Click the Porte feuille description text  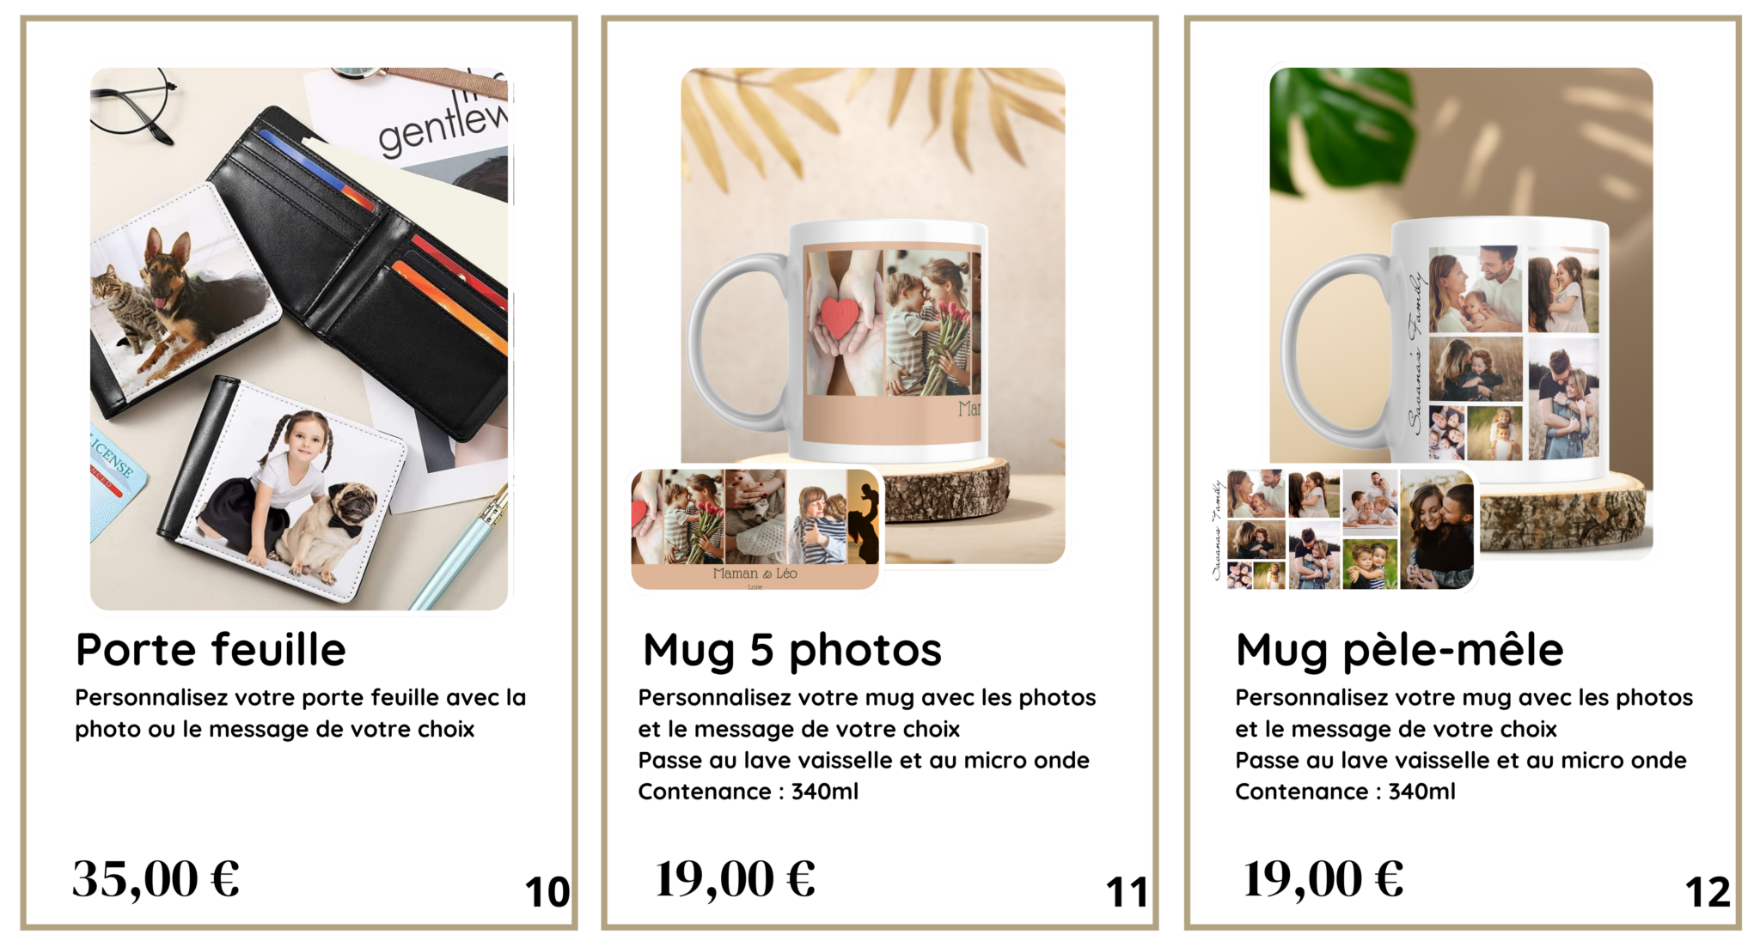point(300,713)
